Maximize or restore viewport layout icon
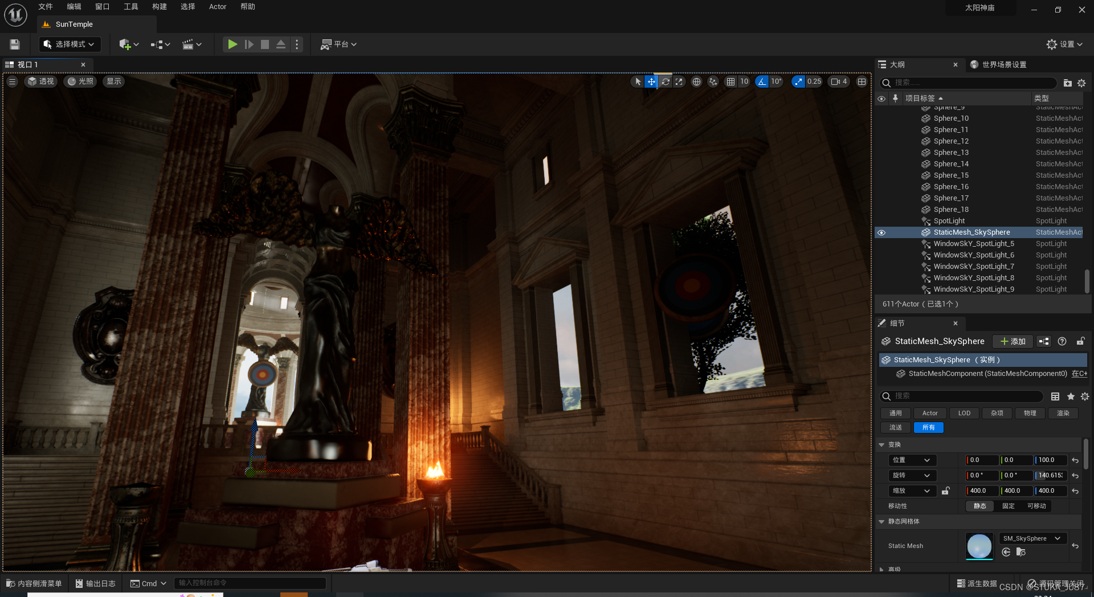 862,81
